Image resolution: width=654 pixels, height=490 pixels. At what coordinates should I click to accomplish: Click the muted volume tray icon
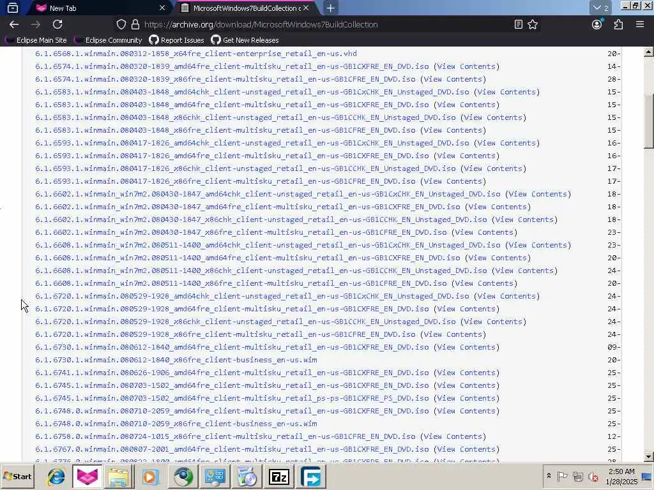[593, 476]
